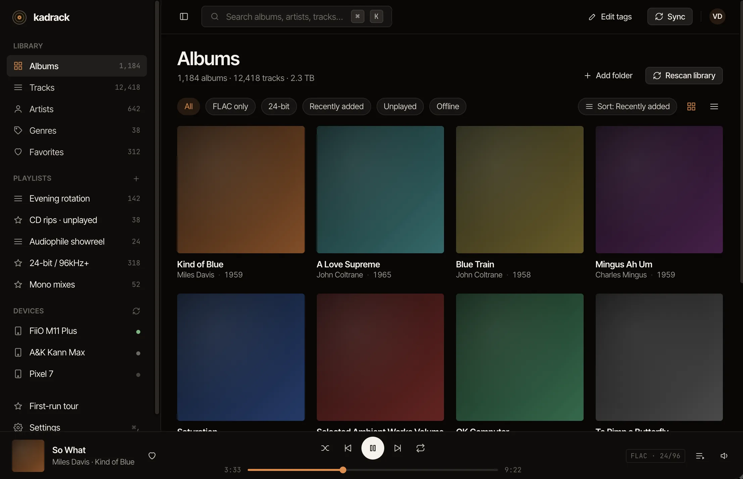Add a new playlist with plus icon
Screen dimensions: 743x479
pyautogui.click(x=136, y=178)
